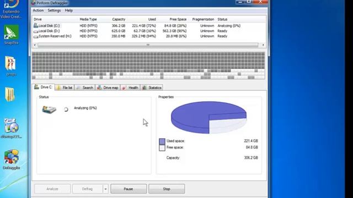Sort by the Fragmentation column header
Viewport: 353px width, 198px height.
tap(203, 19)
